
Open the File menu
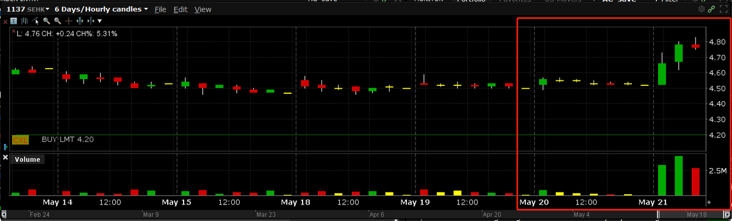tap(160, 9)
